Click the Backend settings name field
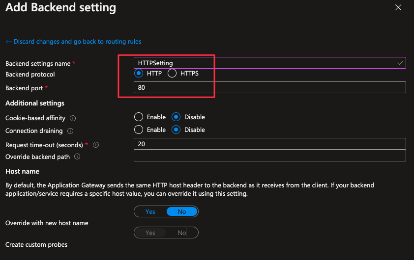Screen dimensions: 414x260 tap(266, 63)
